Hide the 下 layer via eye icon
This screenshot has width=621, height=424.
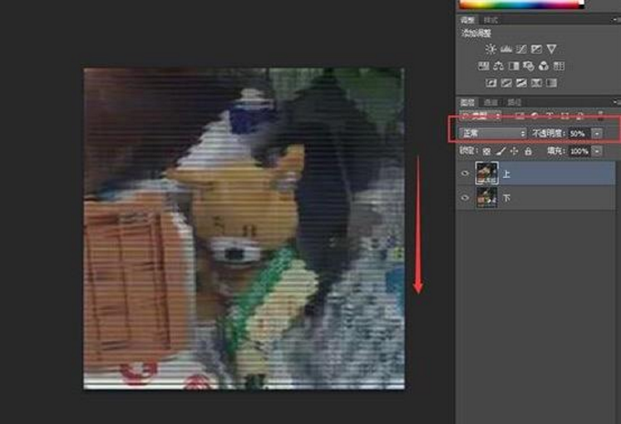465,197
